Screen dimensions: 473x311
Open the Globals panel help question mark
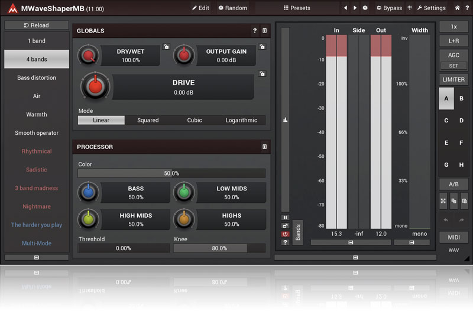click(255, 31)
